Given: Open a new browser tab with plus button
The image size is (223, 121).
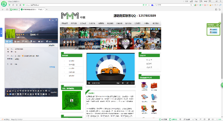Looking at the screenshot, I should coord(46,10).
